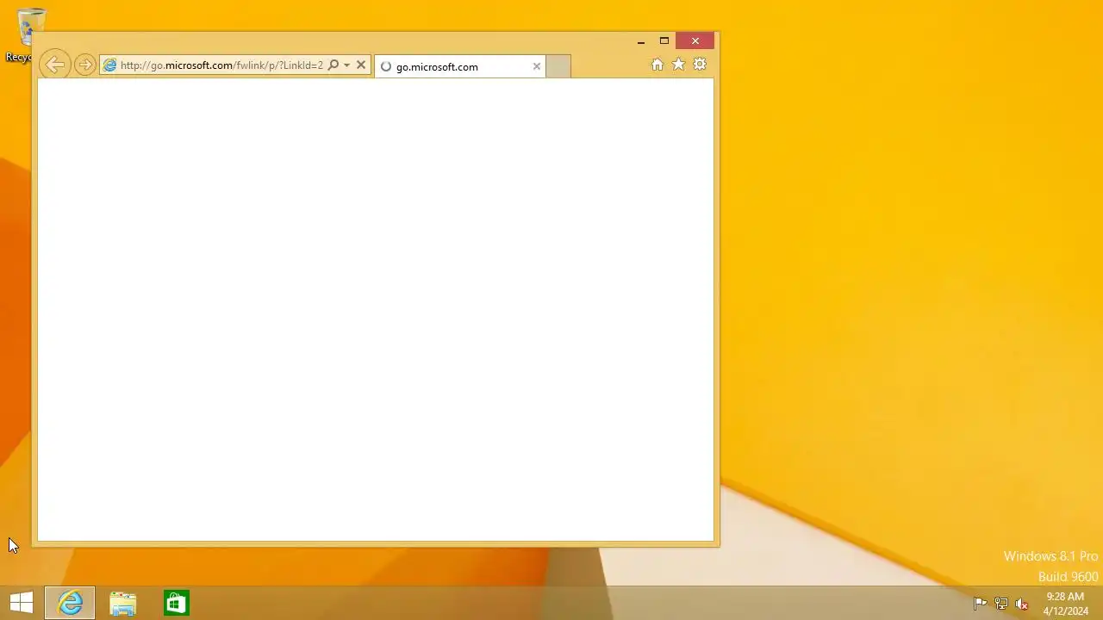Open File Explorer from the taskbar
Viewport: 1103px width, 620px height.
[123, 603]
